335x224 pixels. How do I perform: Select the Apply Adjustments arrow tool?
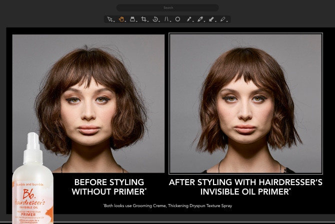[x=211, y=19]
